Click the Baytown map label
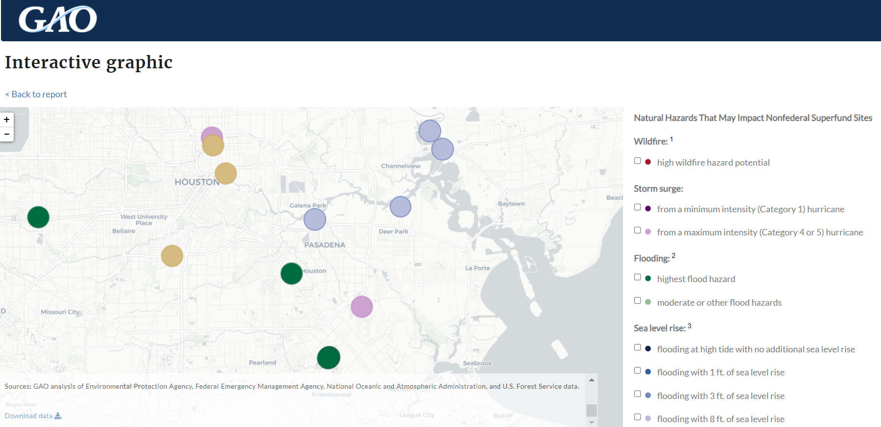881x427 pixels. pyautogui.click(x=511, y=204)
